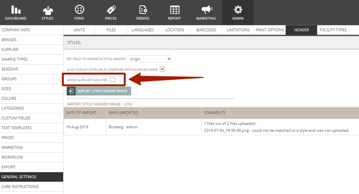Open Company Info in sidebar
Image resolution: width=359 pixels, height=194 pixels.
[x=32, y=30]
